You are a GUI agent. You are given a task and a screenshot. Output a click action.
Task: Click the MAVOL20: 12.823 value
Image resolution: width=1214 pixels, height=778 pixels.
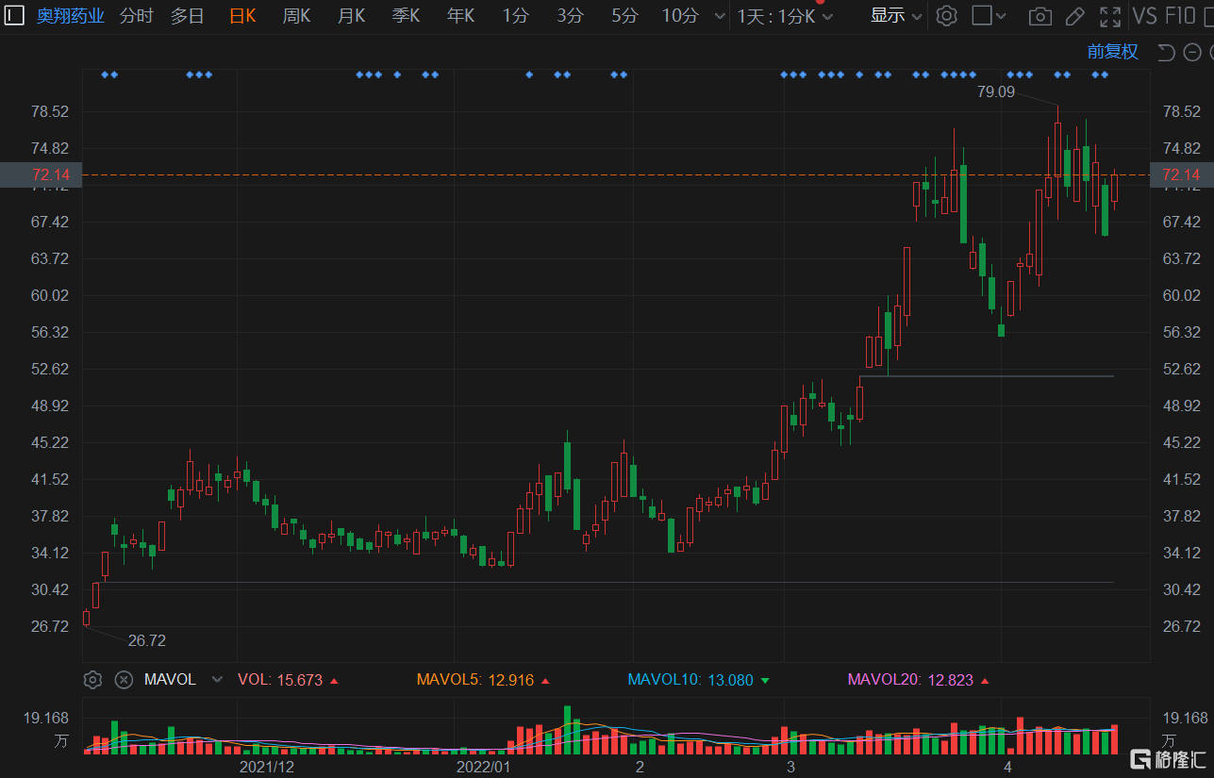[919, 680]
